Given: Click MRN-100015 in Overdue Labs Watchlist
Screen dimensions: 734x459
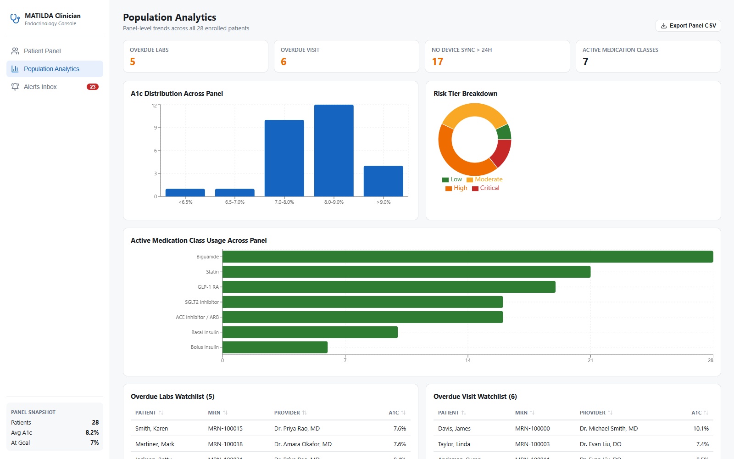Looking at the screenshot, I should pyautogui.click(x=225, y=428).
